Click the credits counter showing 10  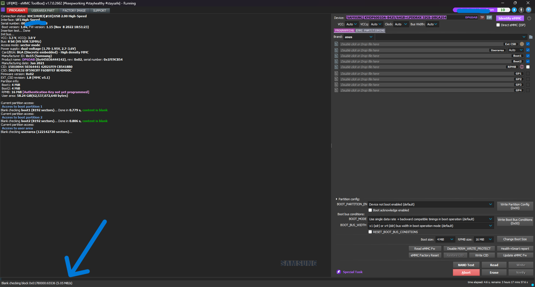pyautogui.click(x=503, y=10)
